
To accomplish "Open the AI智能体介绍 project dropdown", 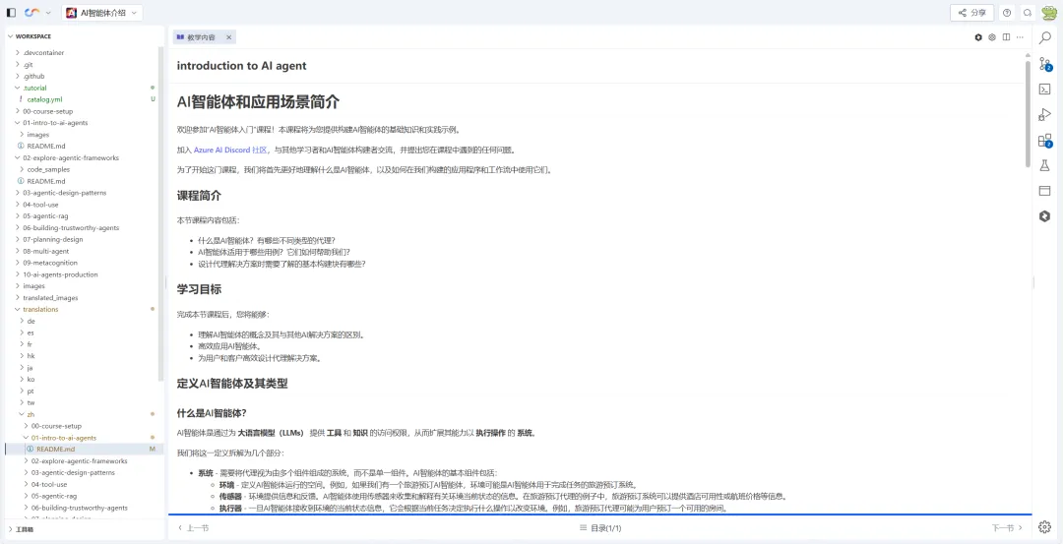I will coord(101,12).
